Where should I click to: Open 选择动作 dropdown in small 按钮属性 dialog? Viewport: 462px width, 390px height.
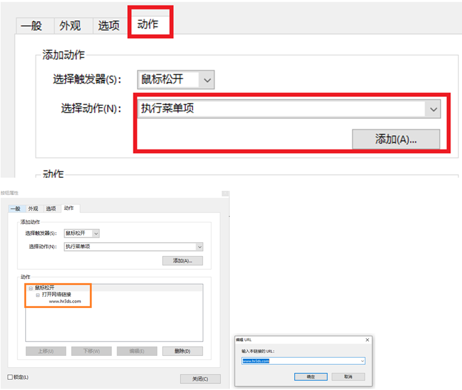click(x=199, y=246)
